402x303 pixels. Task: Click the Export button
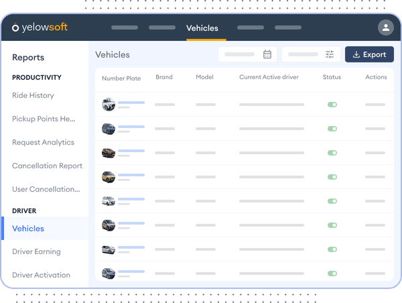tap(369, 54)
